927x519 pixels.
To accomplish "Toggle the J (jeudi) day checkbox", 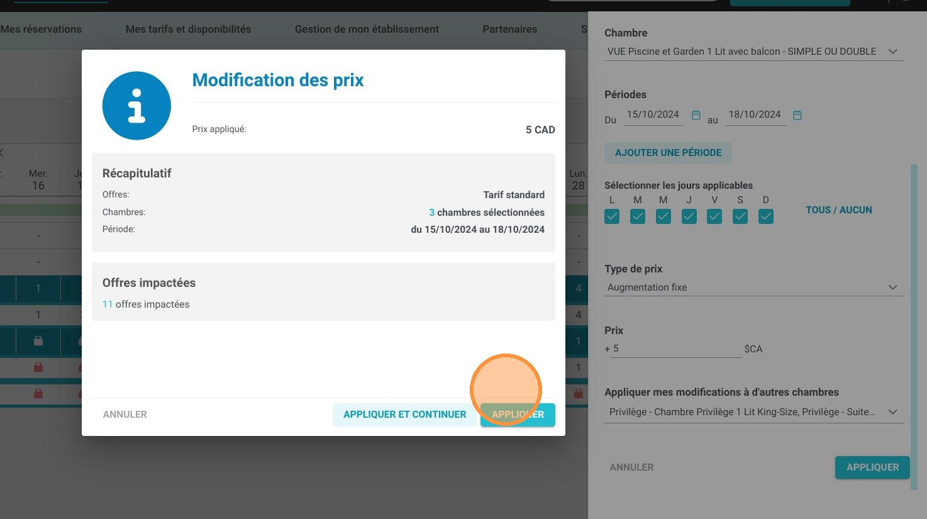I will coord(689,216).
